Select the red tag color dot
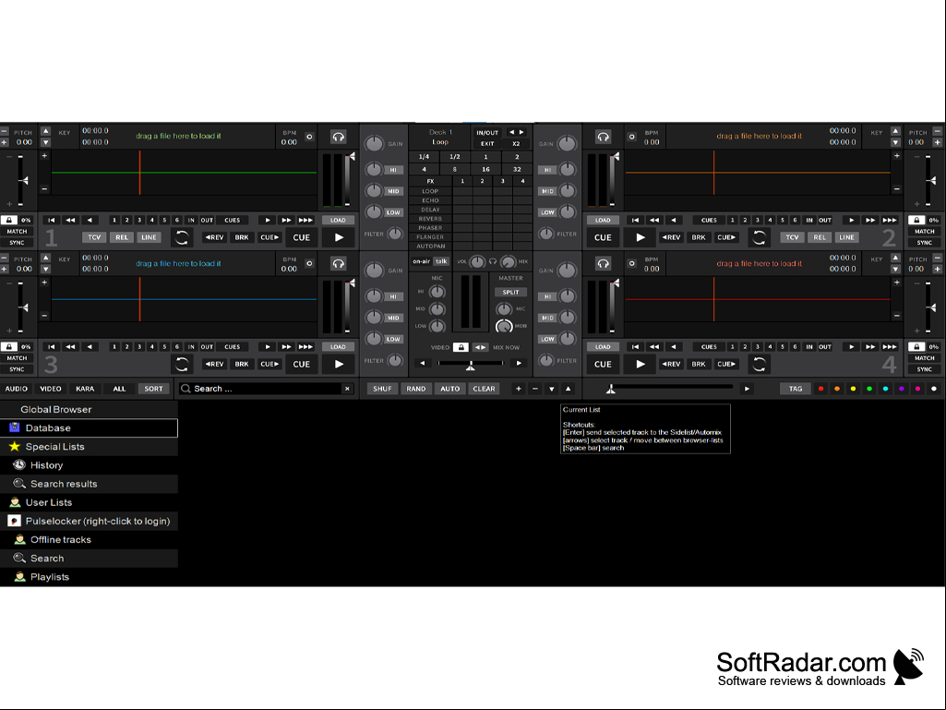The width and height of the screenshot is (946, 710). tap(820, 389)
